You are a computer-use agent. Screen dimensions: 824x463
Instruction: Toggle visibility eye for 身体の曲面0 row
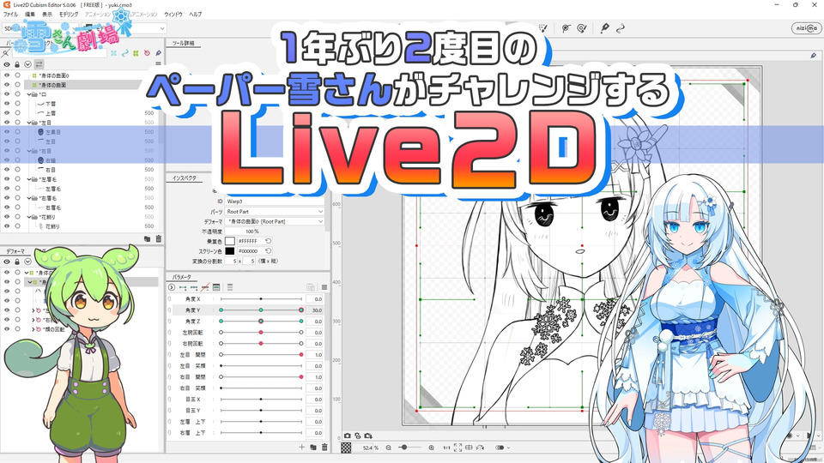(x=7, y=75)
